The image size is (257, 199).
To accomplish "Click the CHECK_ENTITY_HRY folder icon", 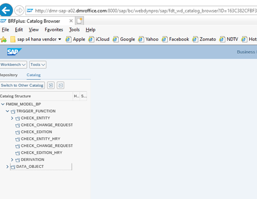I will tap(18, 139).
